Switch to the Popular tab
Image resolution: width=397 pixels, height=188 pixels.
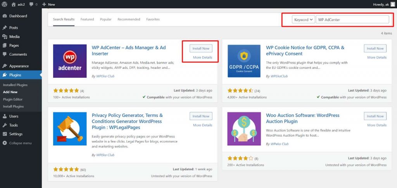pyautogui.click(x=105, y=19)
